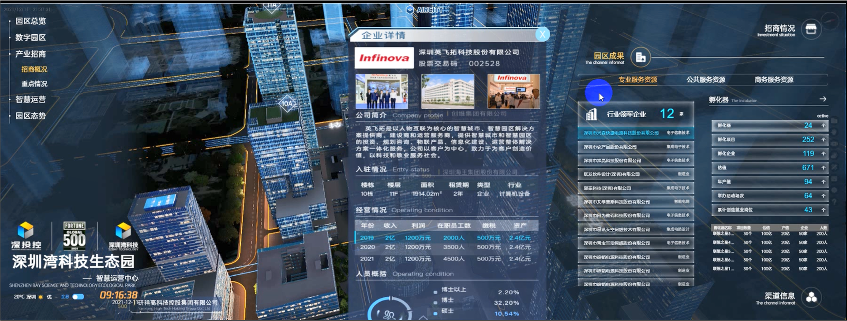Screen dimensions: 847x321
Task: Click the up arrow on 估值 row
Action: 823,168
